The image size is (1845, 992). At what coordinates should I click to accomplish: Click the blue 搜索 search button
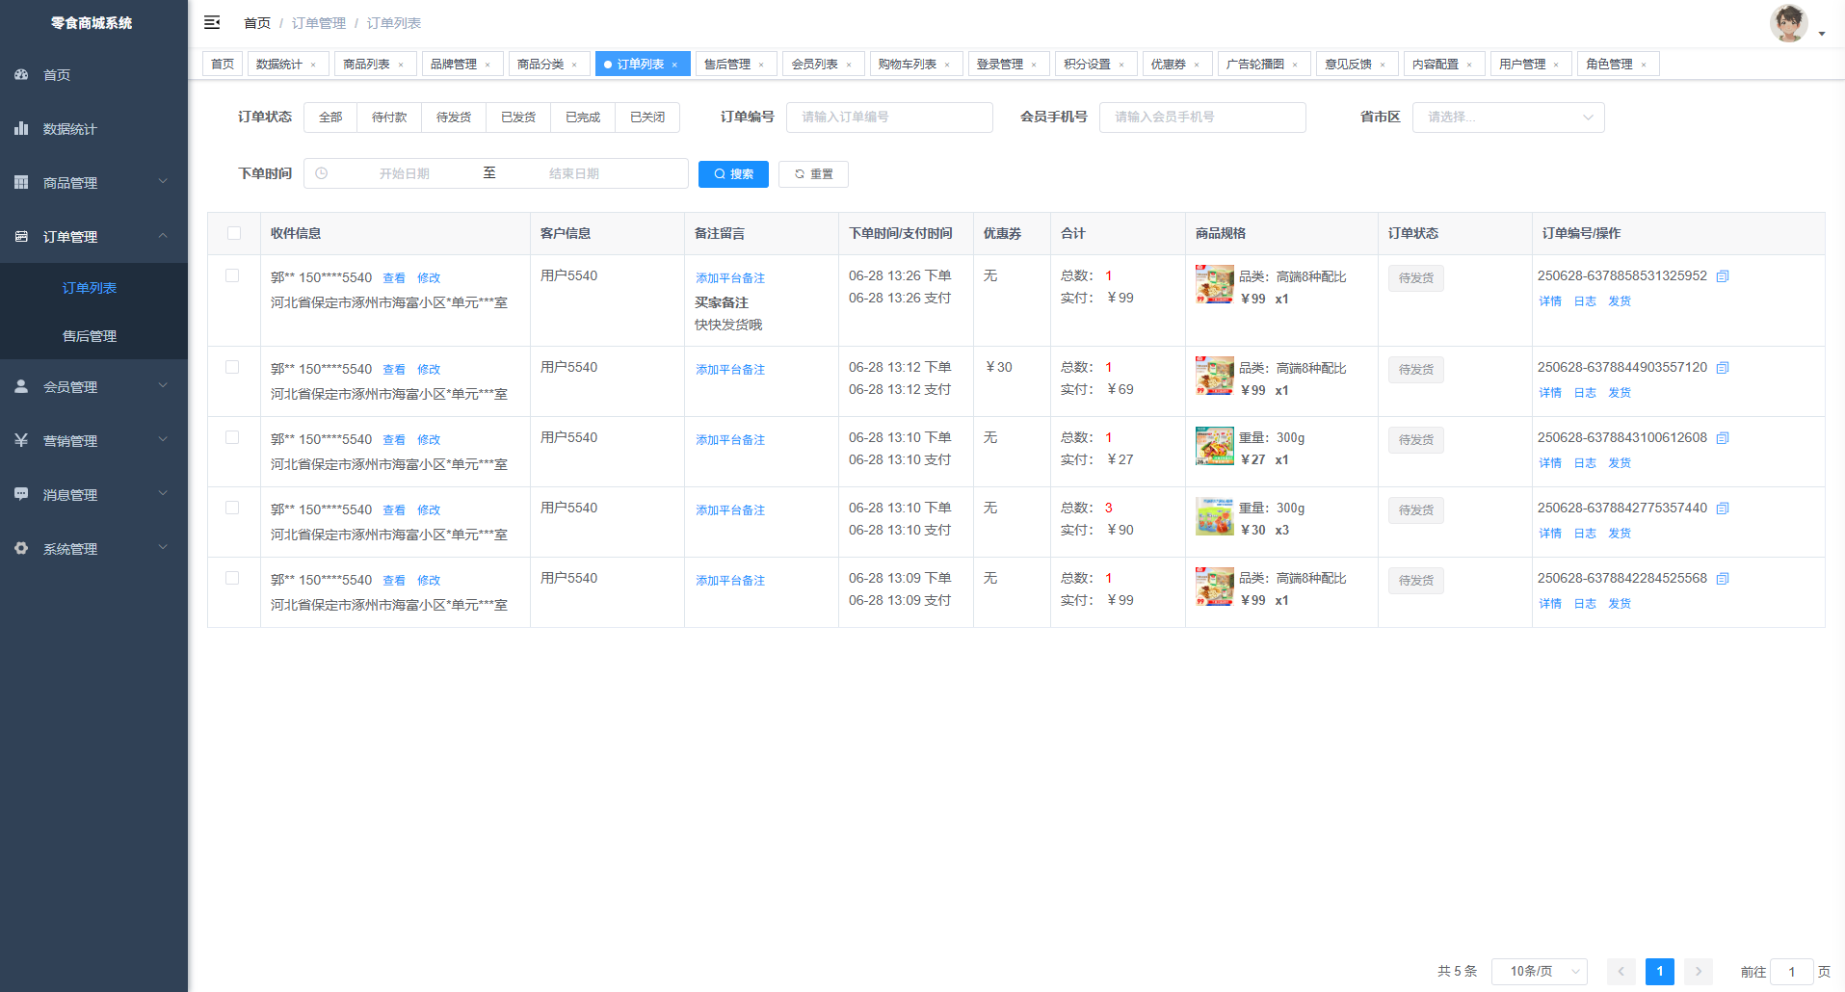pos(733,174)
